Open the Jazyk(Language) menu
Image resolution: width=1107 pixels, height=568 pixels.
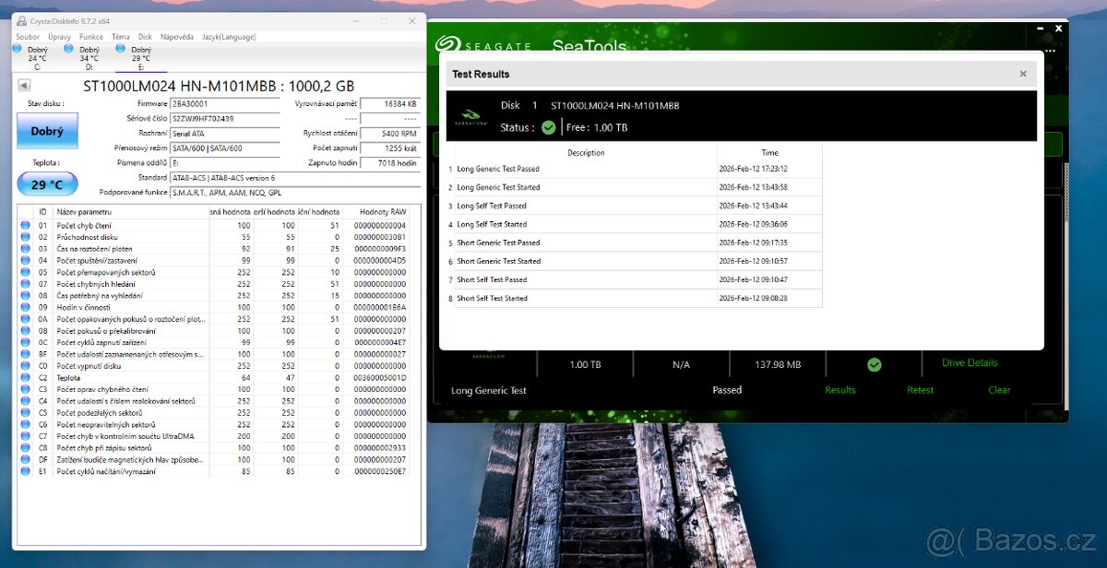(x=228, y=37)
